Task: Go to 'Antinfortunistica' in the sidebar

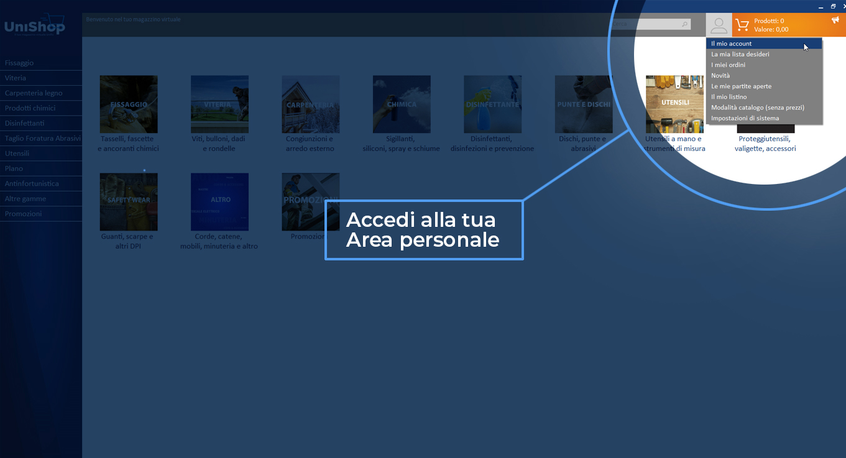Action: pos(41,183)
